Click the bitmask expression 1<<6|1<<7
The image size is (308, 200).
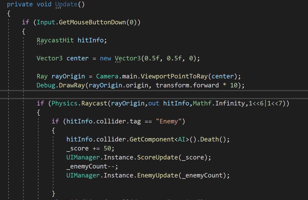coord(266,103)
